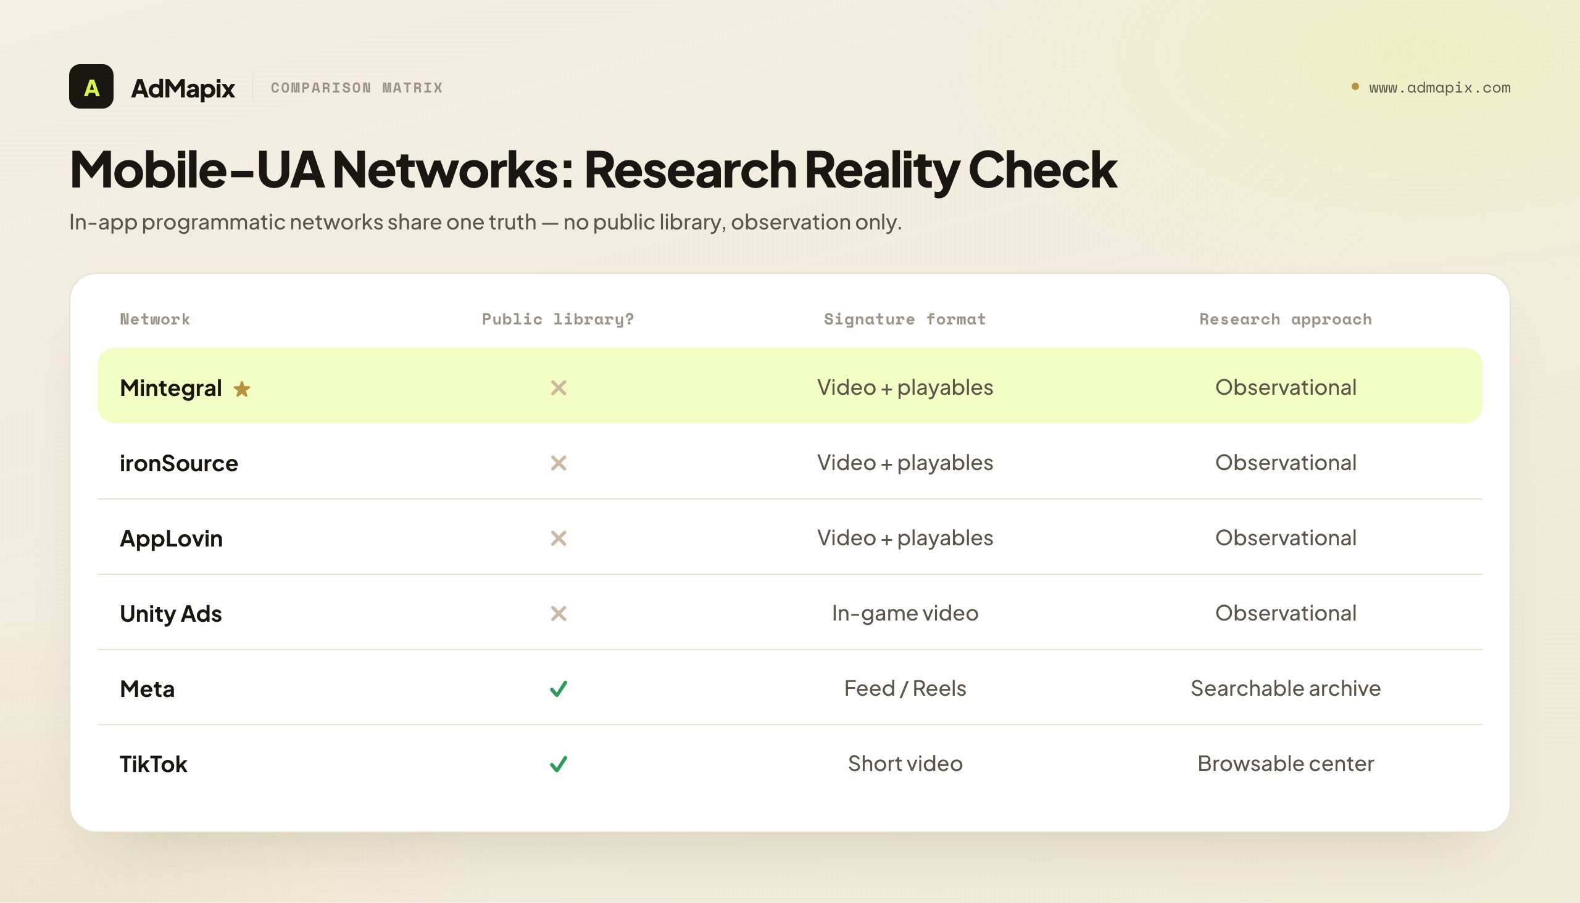Click Observational in Mintegral row

[x=1285, y=387]
